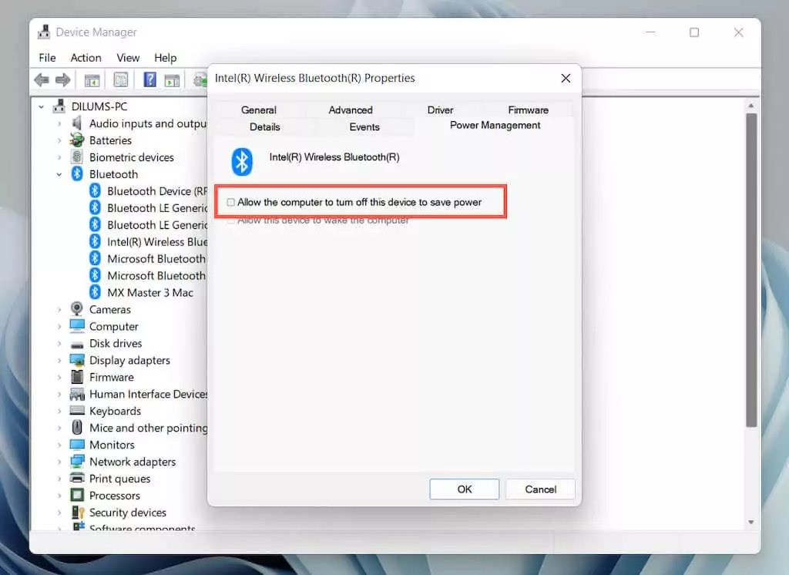Switch to the General tab
Image resolution: width=789 pixels, height=575 pixels.
point(259,109)
